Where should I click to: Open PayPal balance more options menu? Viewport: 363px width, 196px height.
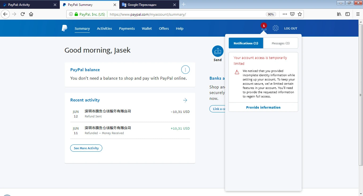click(x=185, y=70)
